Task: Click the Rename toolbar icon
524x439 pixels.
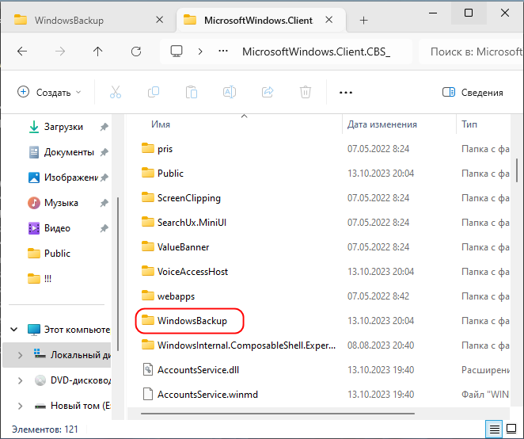Action: pos(230,92)
